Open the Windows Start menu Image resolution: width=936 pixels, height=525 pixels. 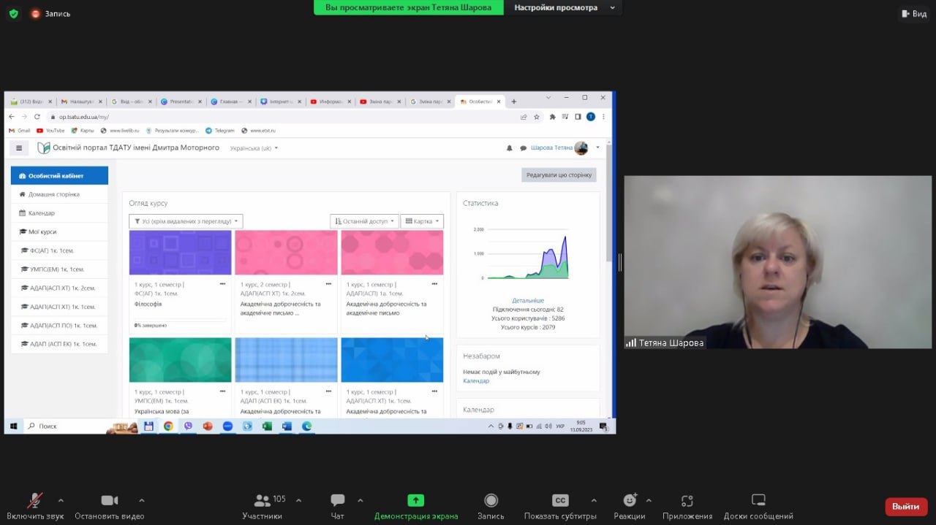13,426
